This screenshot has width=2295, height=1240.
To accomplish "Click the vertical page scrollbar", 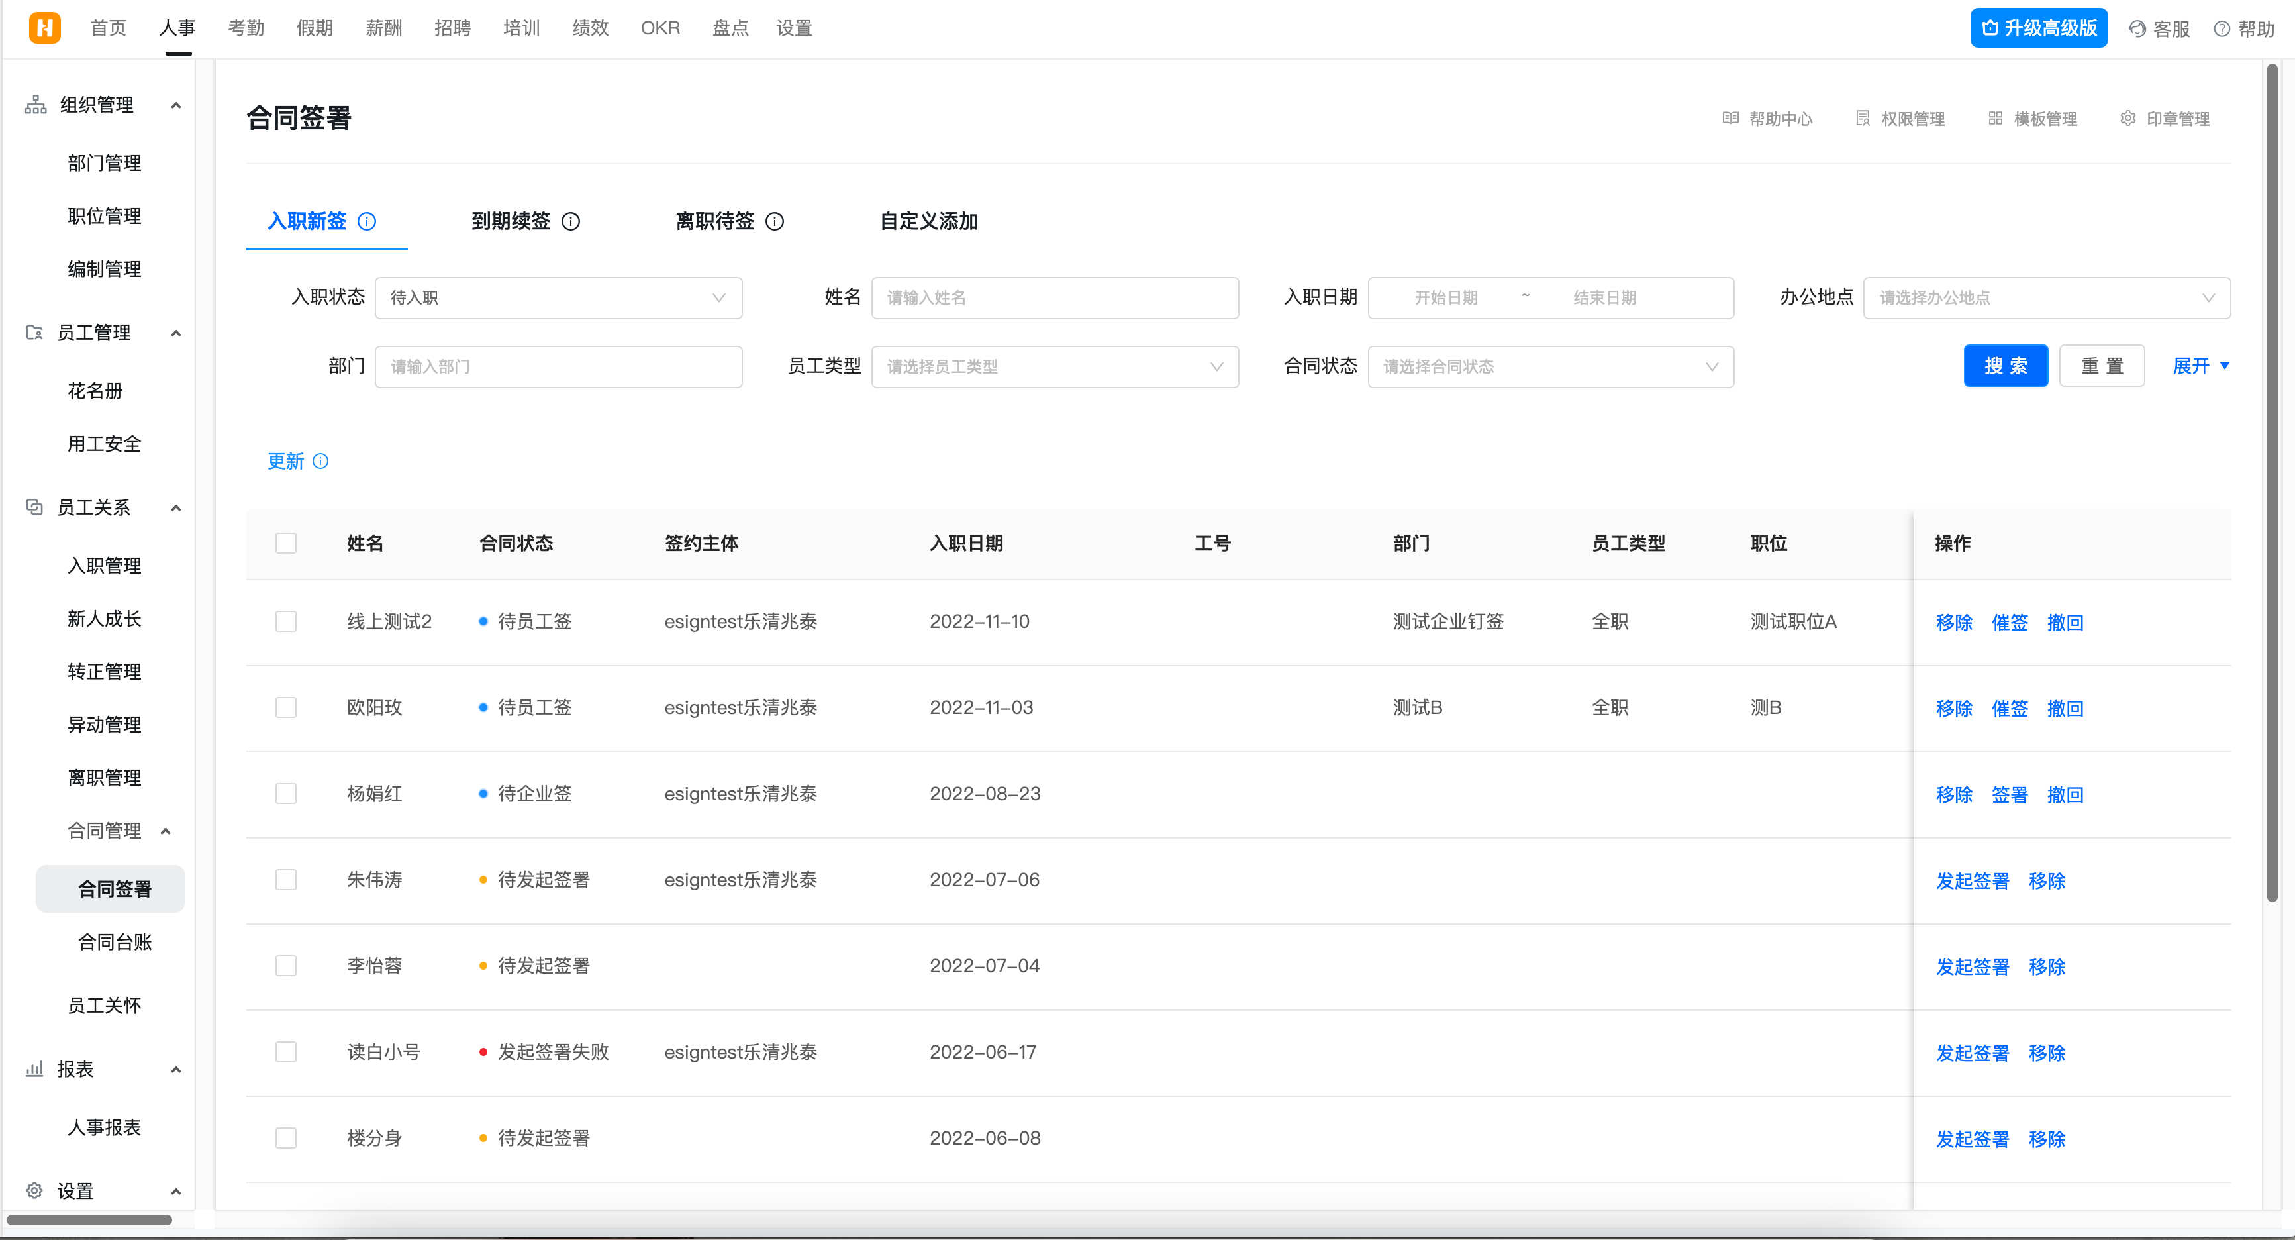I will [x=2272, y=482].
